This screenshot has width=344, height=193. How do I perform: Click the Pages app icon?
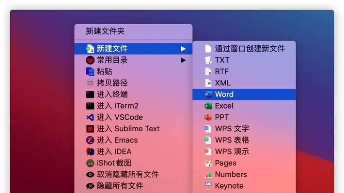pyautogui.click(x=208, y=163)
